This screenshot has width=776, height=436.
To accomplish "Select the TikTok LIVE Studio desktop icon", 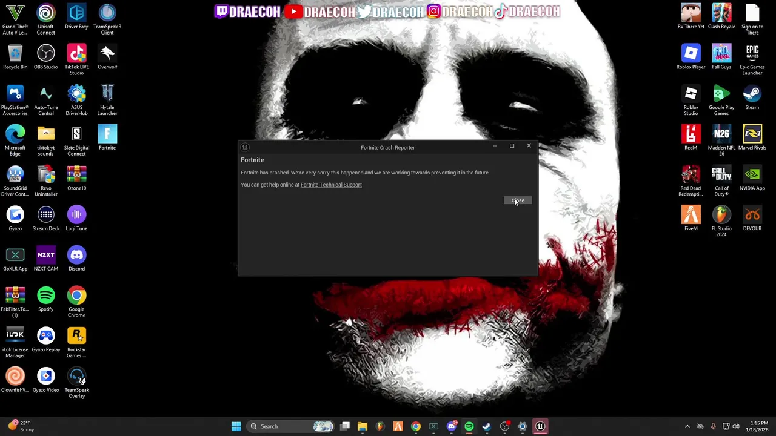I will coord(76,60).
